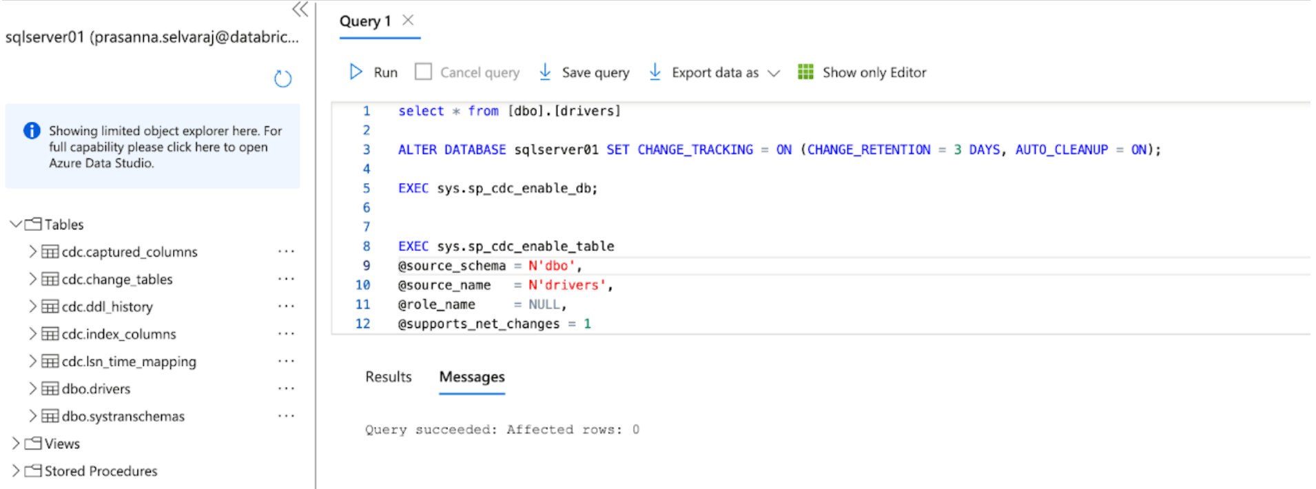This screenshot has width=1316, height=489.
Task: Open the ellipsis menu for cdc.ddl_history
Action: (286, 306)
